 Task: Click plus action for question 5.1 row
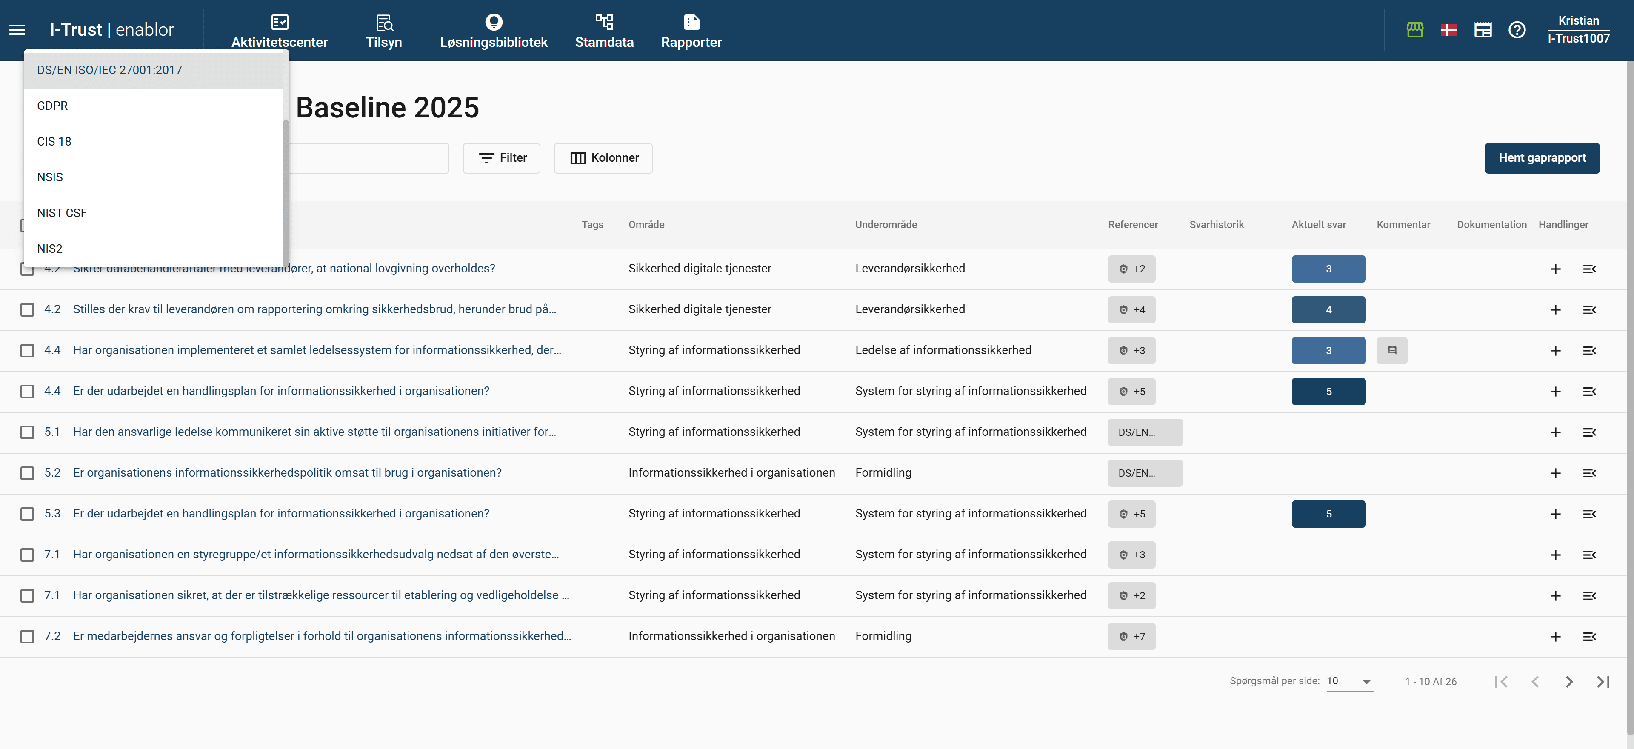click(x=1555, y=432)
